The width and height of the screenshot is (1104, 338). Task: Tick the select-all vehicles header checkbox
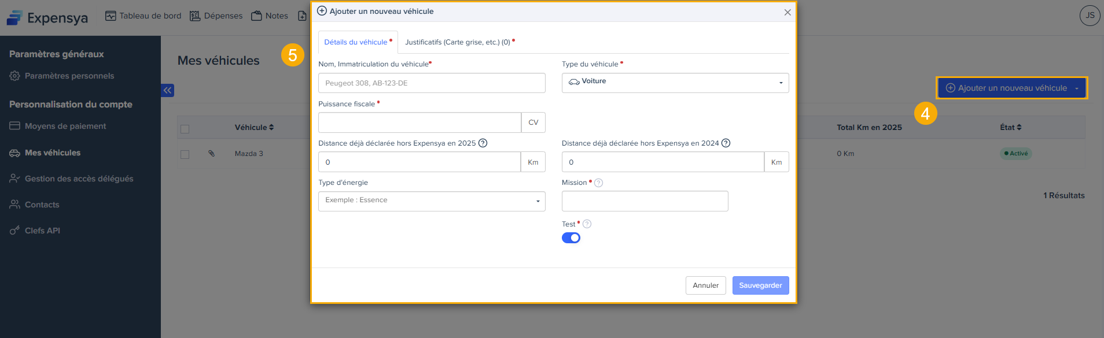click(185, 129)
